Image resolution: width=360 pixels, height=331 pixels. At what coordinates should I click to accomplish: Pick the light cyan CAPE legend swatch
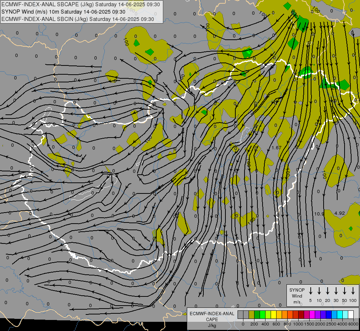345,315
